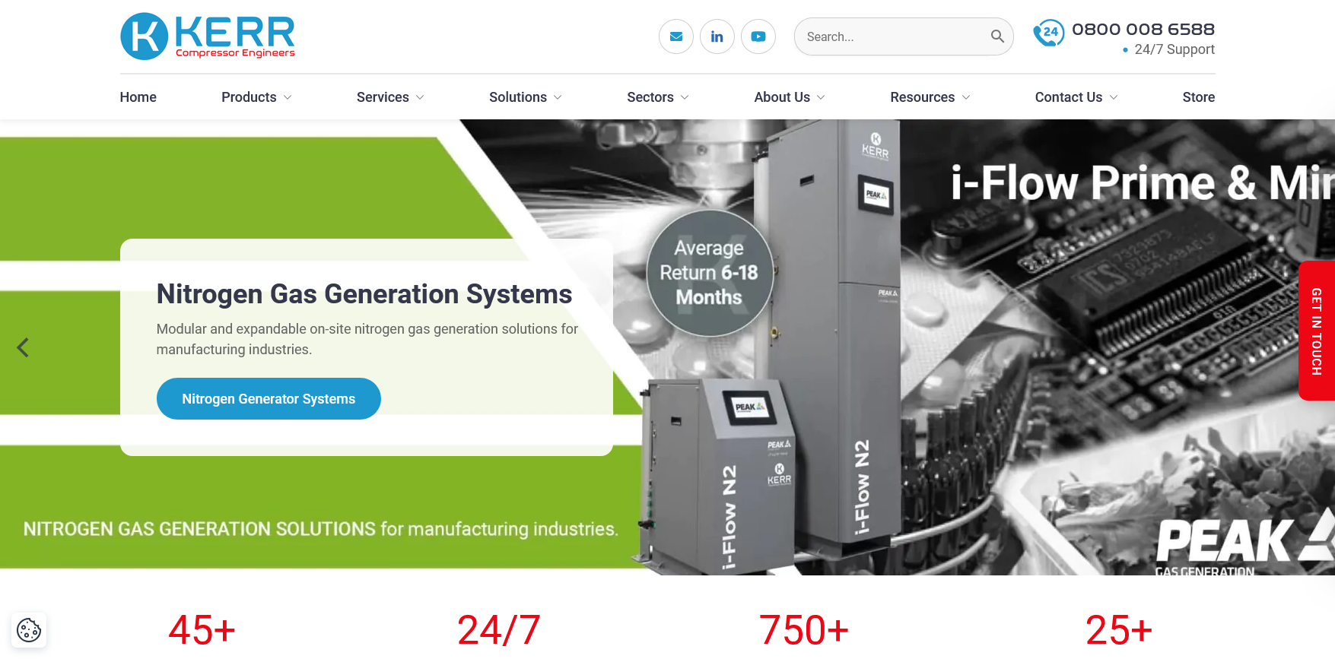Open the LinkedIn profile icon
Viewport: 1335px width, 659px height.
tap(717, 36)
